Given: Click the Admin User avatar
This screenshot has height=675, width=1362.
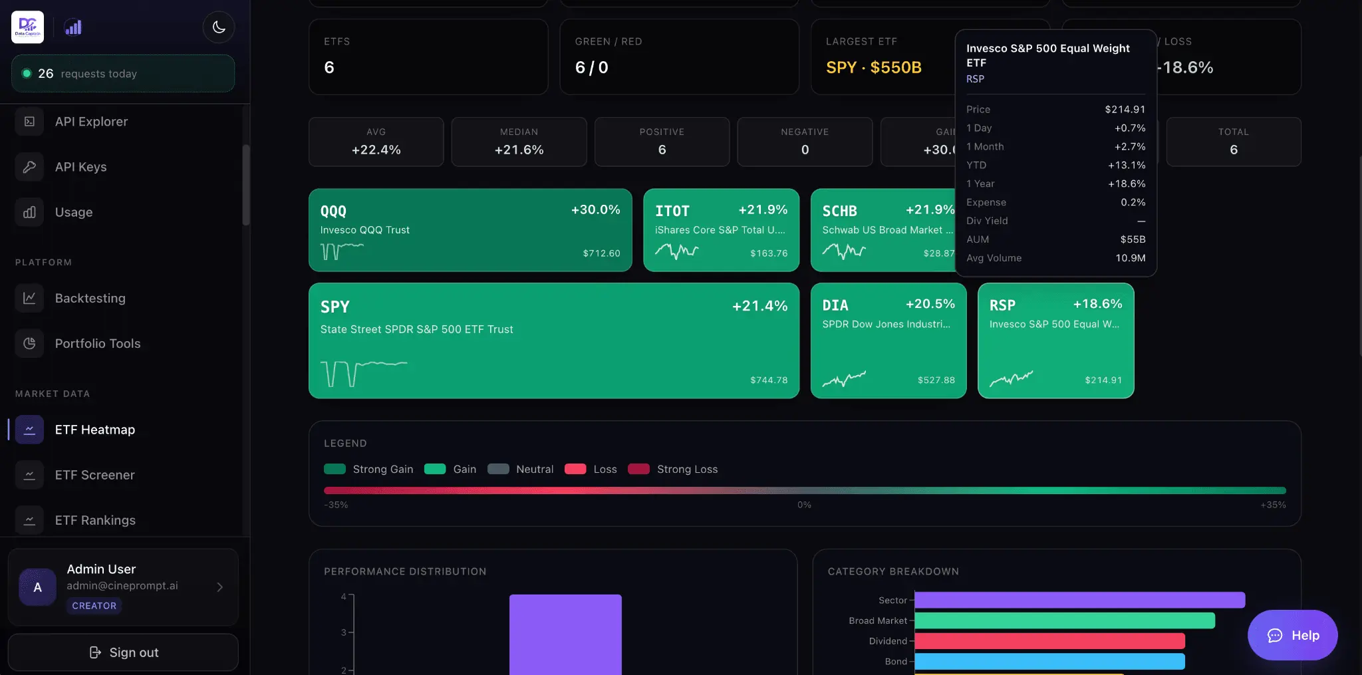Looking at the screenshot, I should click(x=37, y=587).
